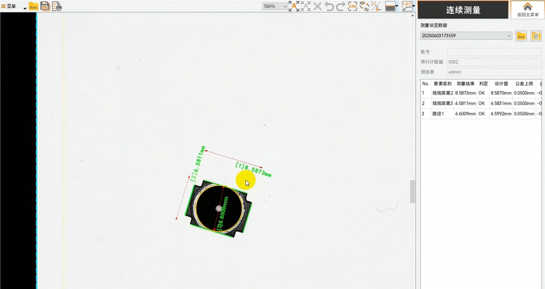Expand the decimal precision dropdown arrow

(x=413, y=6)
